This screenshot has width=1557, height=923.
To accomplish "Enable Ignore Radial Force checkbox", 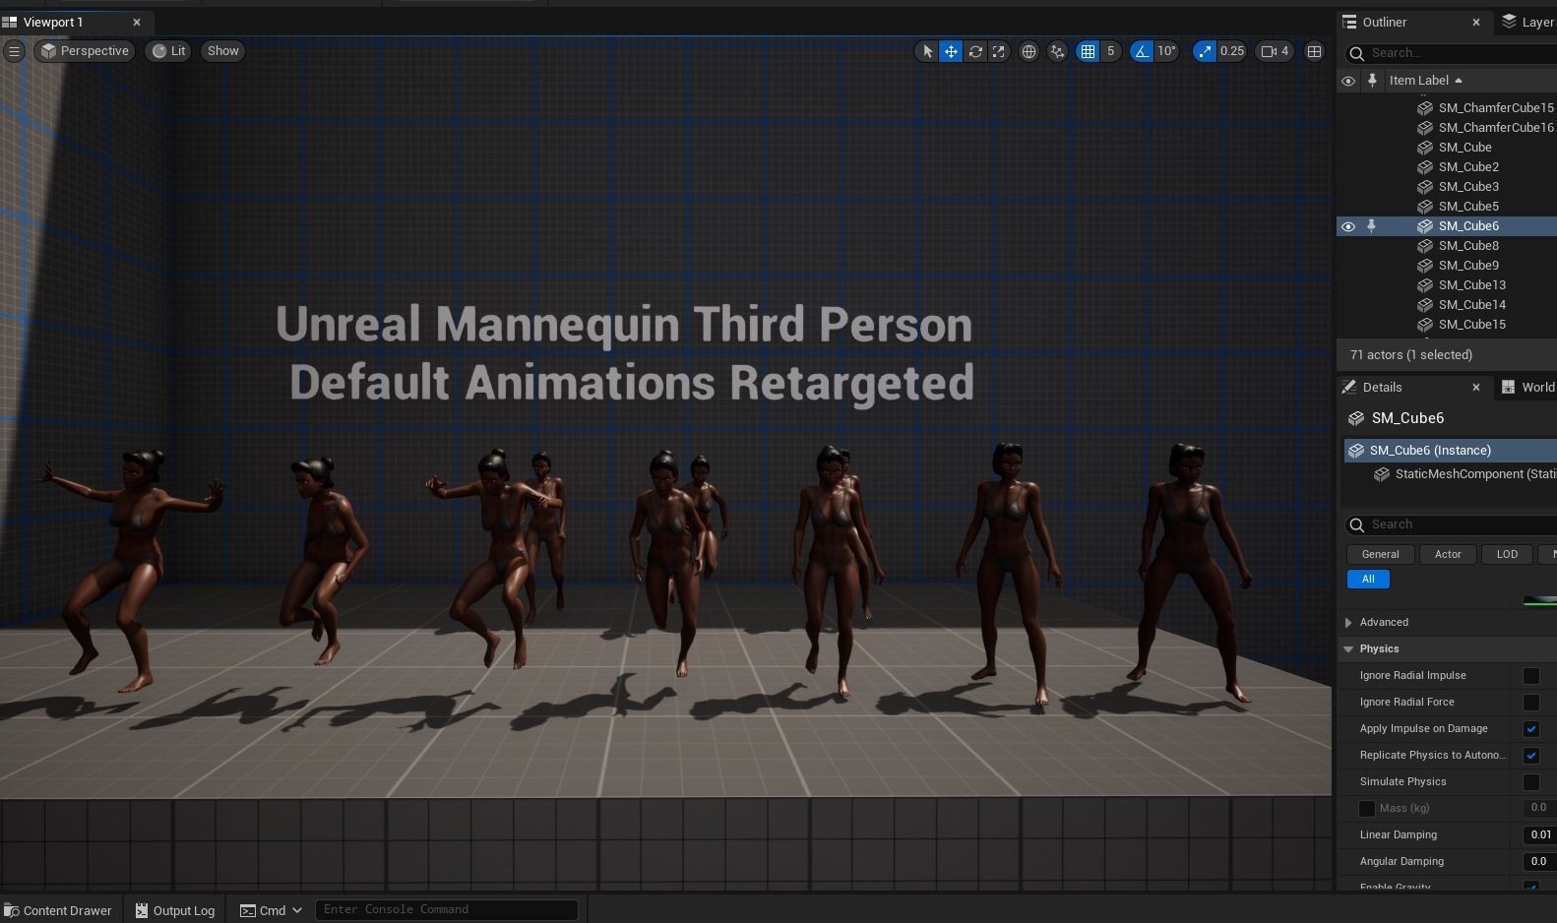I will (1531, 702).
